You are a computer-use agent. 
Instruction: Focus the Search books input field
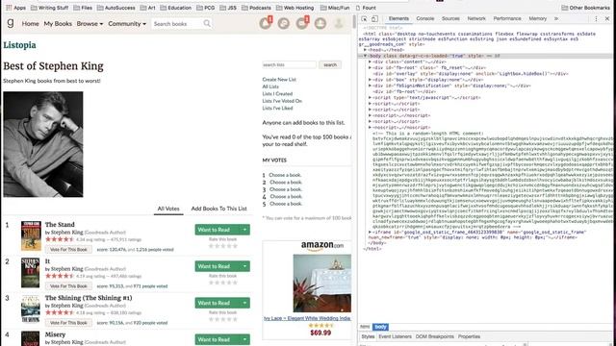click(x=177, y=23)
